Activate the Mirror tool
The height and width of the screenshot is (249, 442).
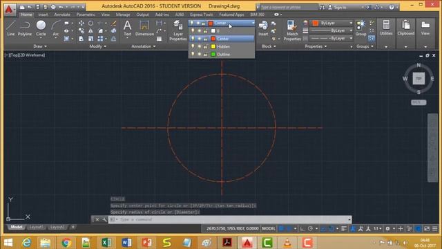[90, 30]
